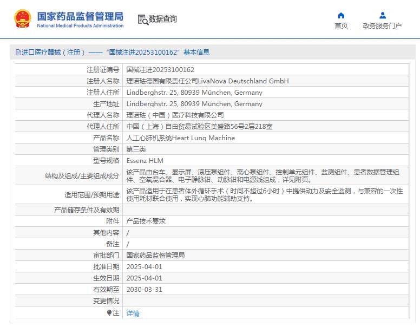Click the national emblem logo

[22, 19]
